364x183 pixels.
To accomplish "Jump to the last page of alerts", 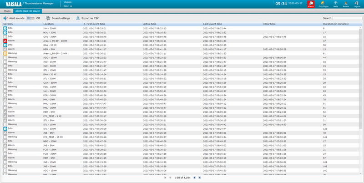I will 200,178.
